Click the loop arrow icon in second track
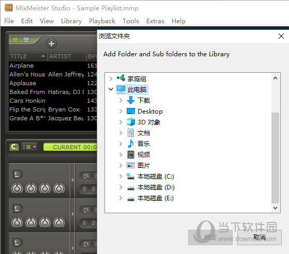The height and width of the screenshot is (254, 289). 86,211
